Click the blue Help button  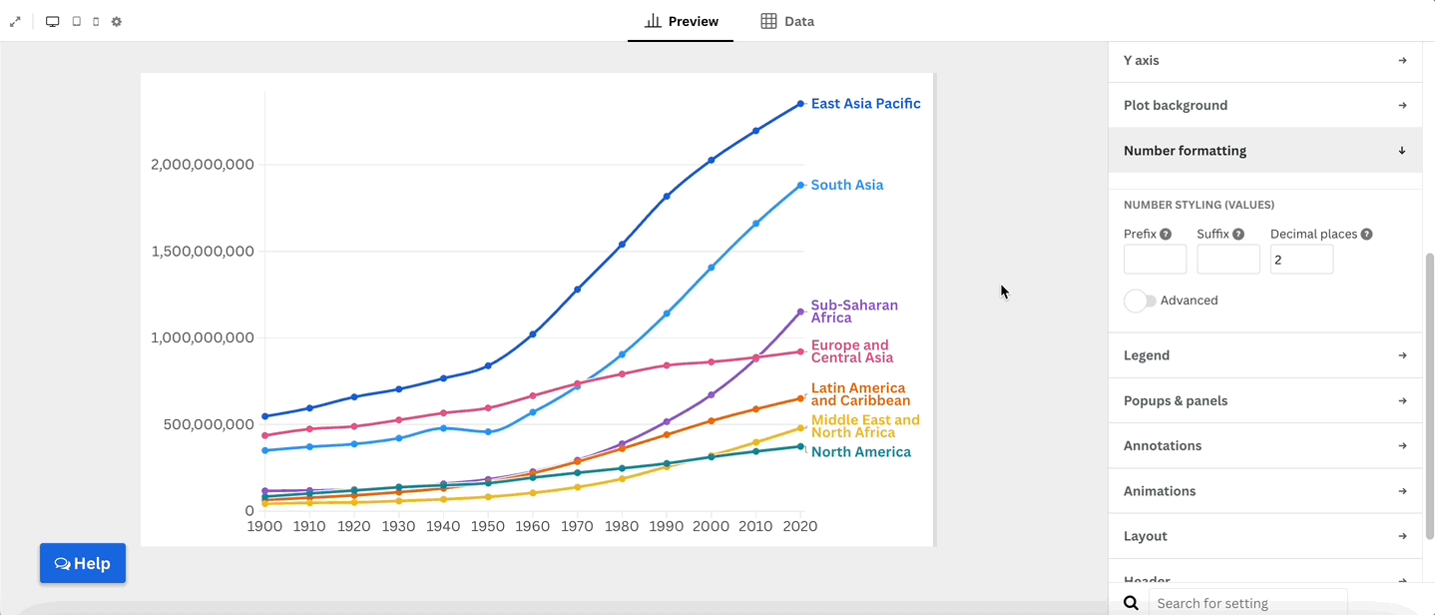[x=83, y=563]
